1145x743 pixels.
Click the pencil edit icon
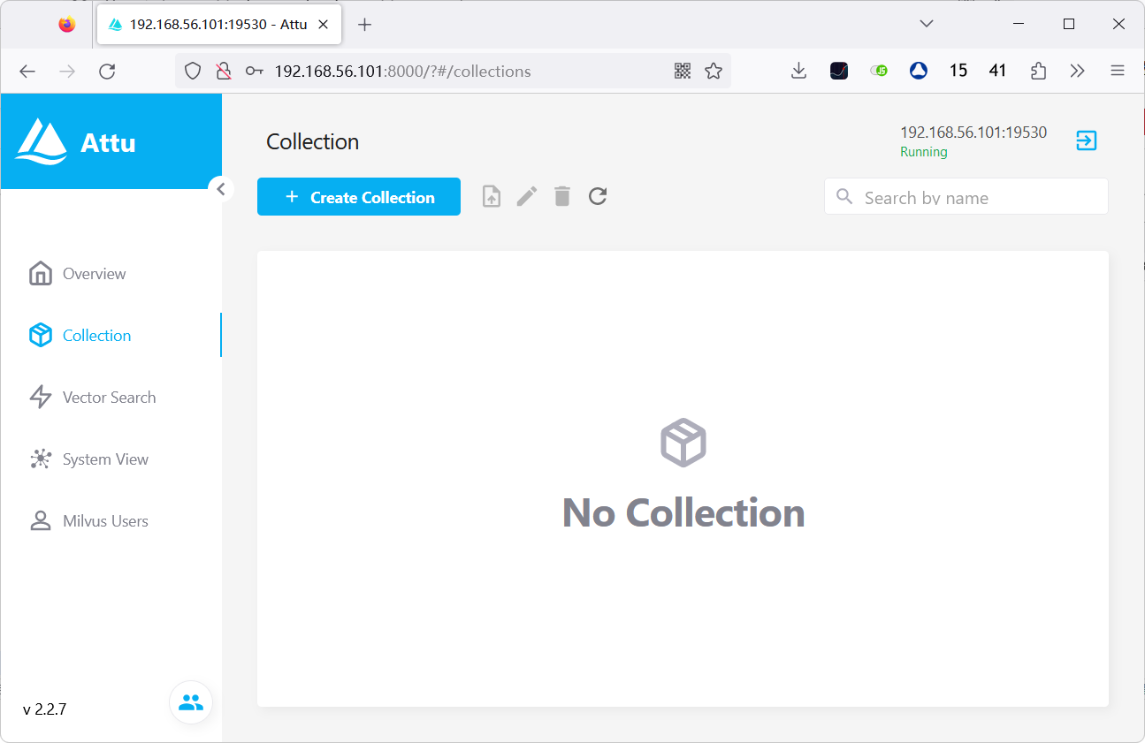[x=527, y=196]
